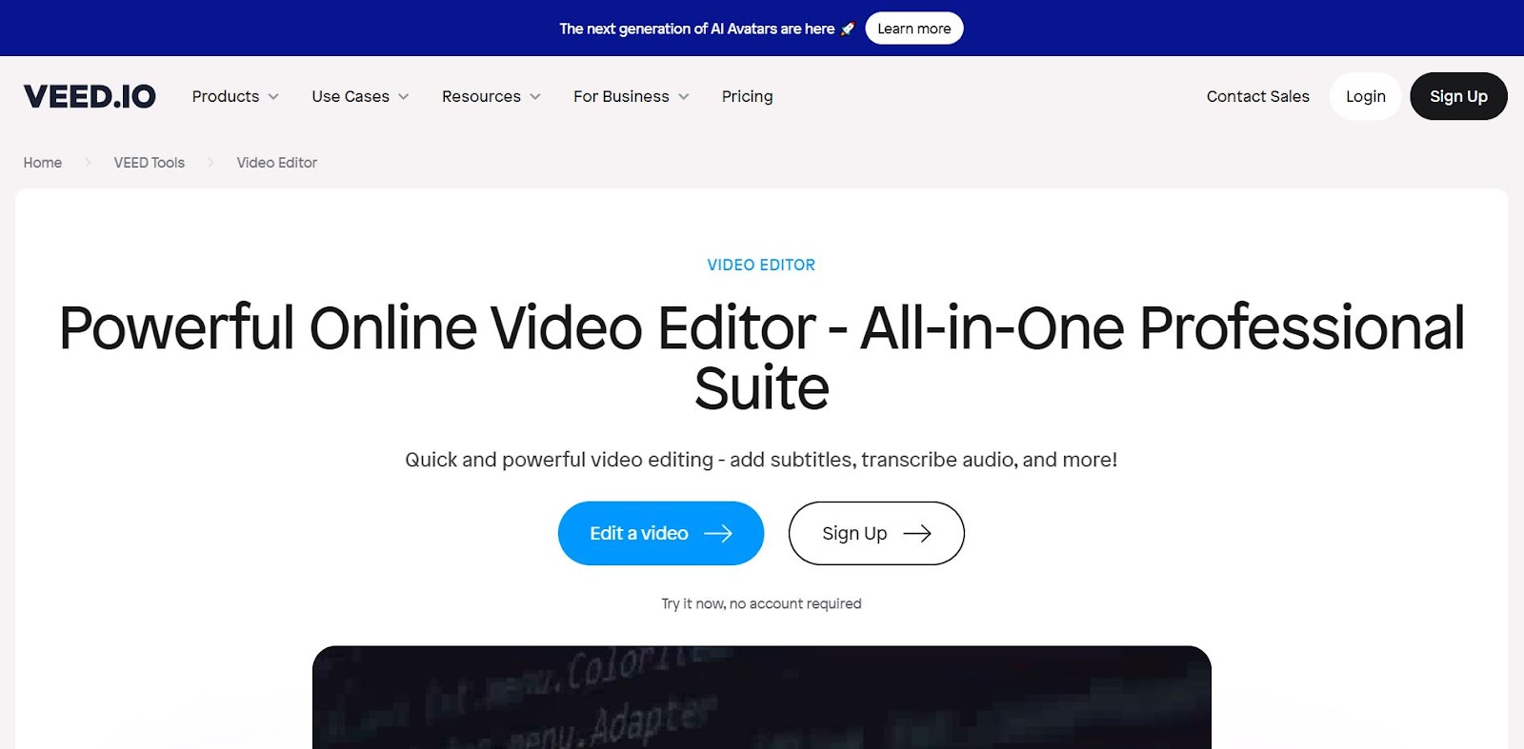Click the VIDEO EDITOR label text
This screenshot has height=749, width=1524.
click(x=761, y=265)
